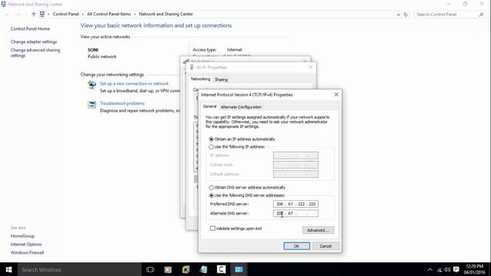This screenshot has width=491, height=276.
Task: Open the Action Center notifications icon
Action: 456,269
